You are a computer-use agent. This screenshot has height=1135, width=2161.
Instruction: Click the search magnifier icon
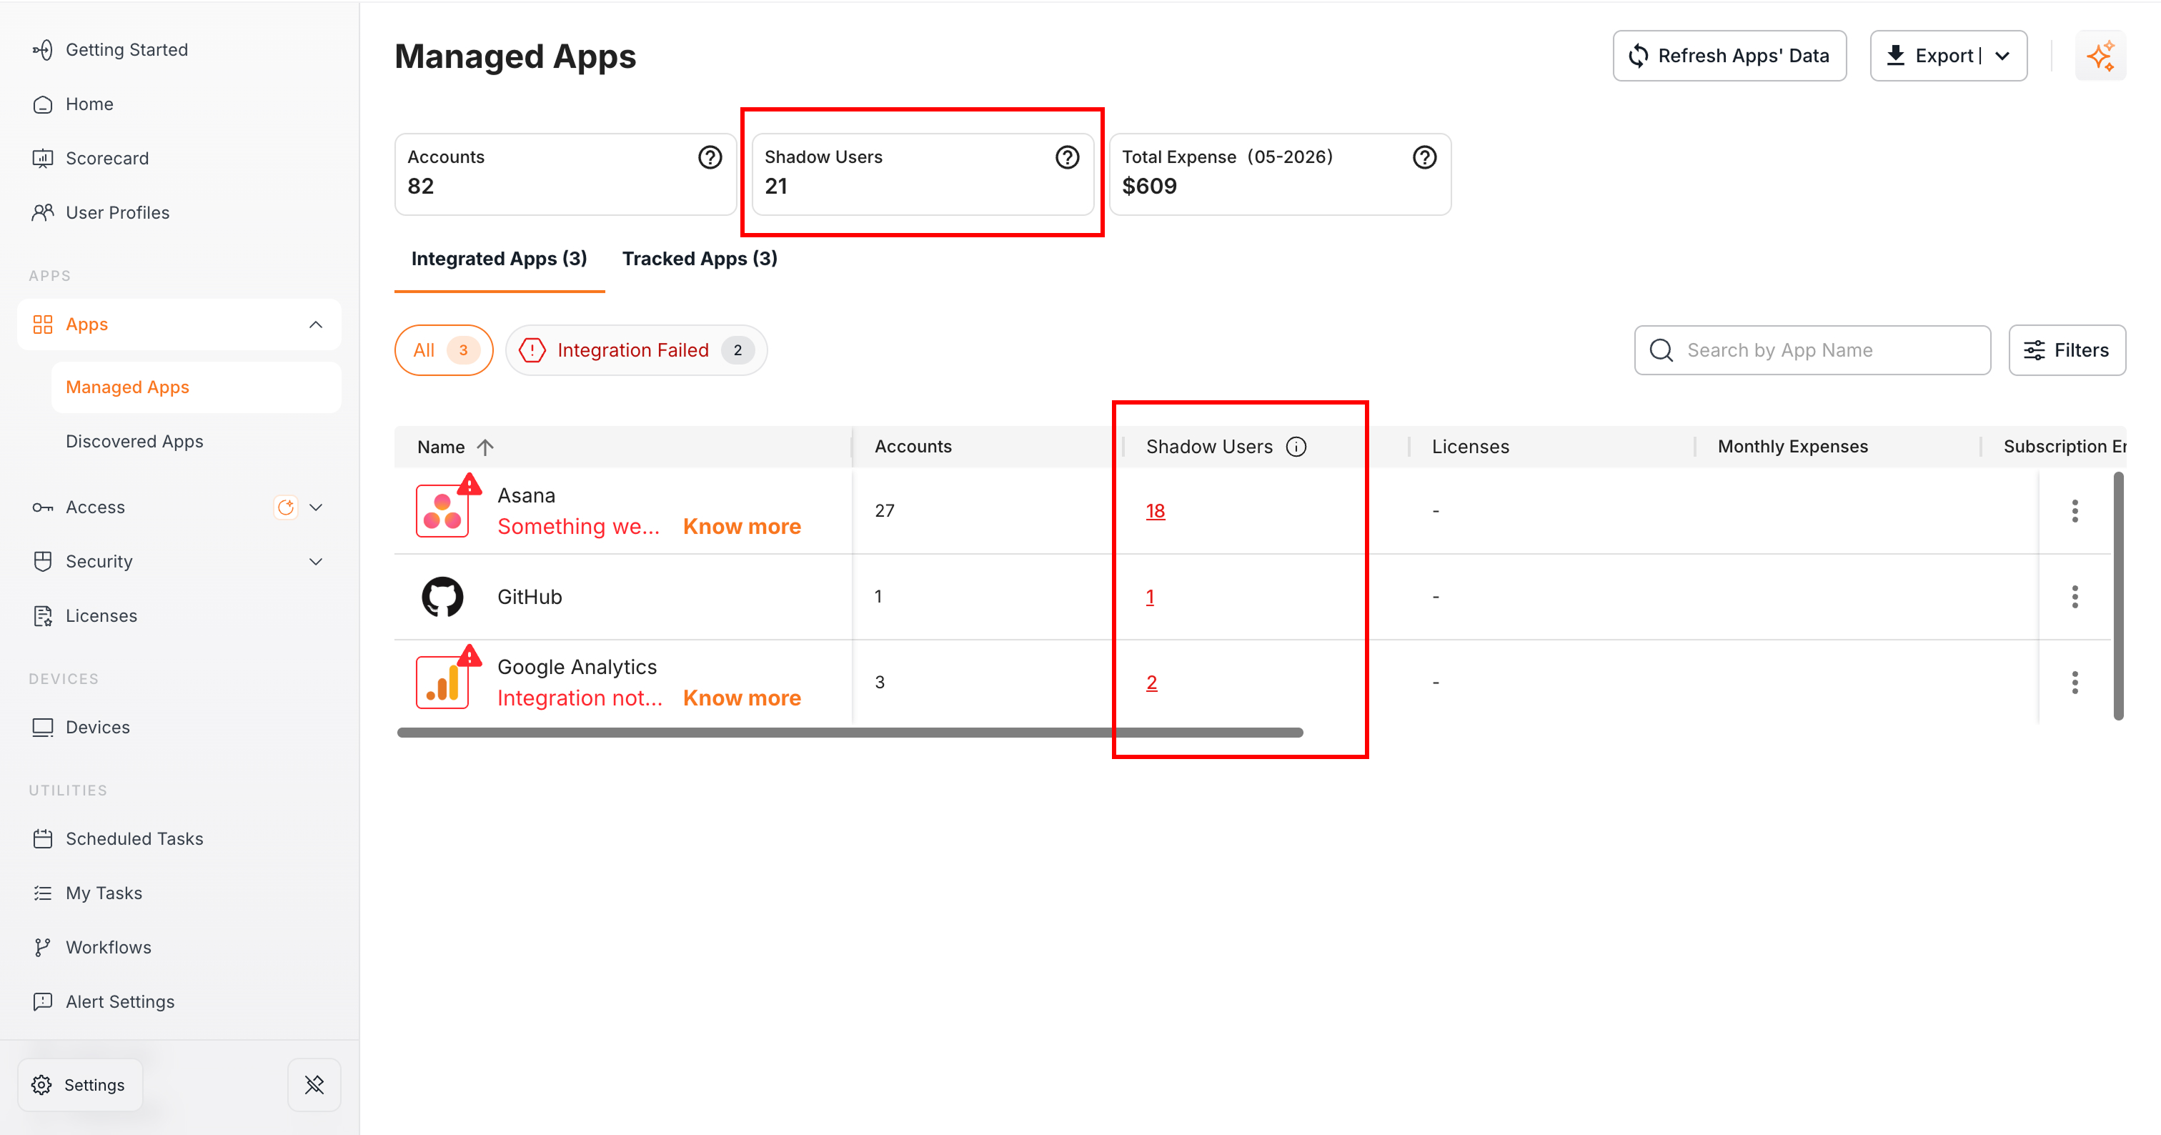coord(1661,351)
